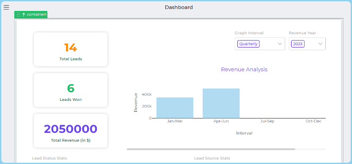Viewport: 352px width, 164px height.
Task: Click the Jan-Mar axis label
Action: click(x=175, y=121)
